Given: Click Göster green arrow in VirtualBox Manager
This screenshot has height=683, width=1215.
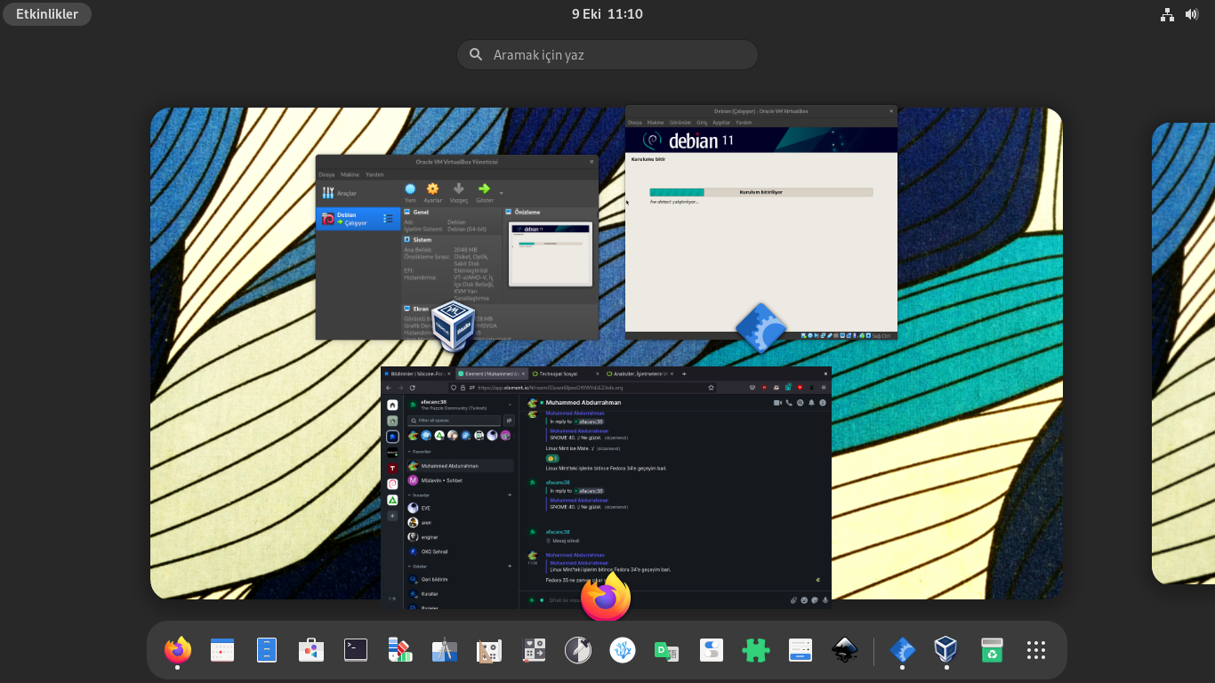Looking at the screenshot, I should tap(485, 193).
